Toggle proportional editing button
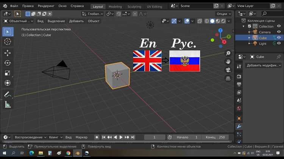The height and width of the screenshot is (159, 284). [x=135, y=14]
